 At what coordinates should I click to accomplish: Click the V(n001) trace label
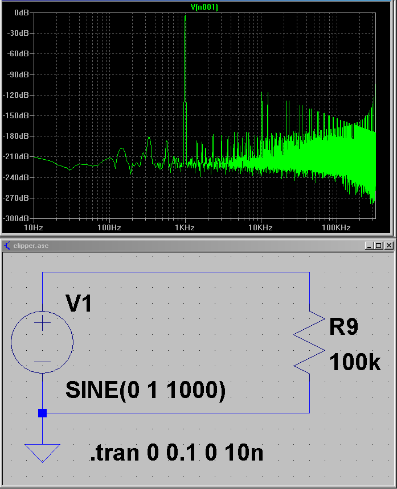pos(204,7)
